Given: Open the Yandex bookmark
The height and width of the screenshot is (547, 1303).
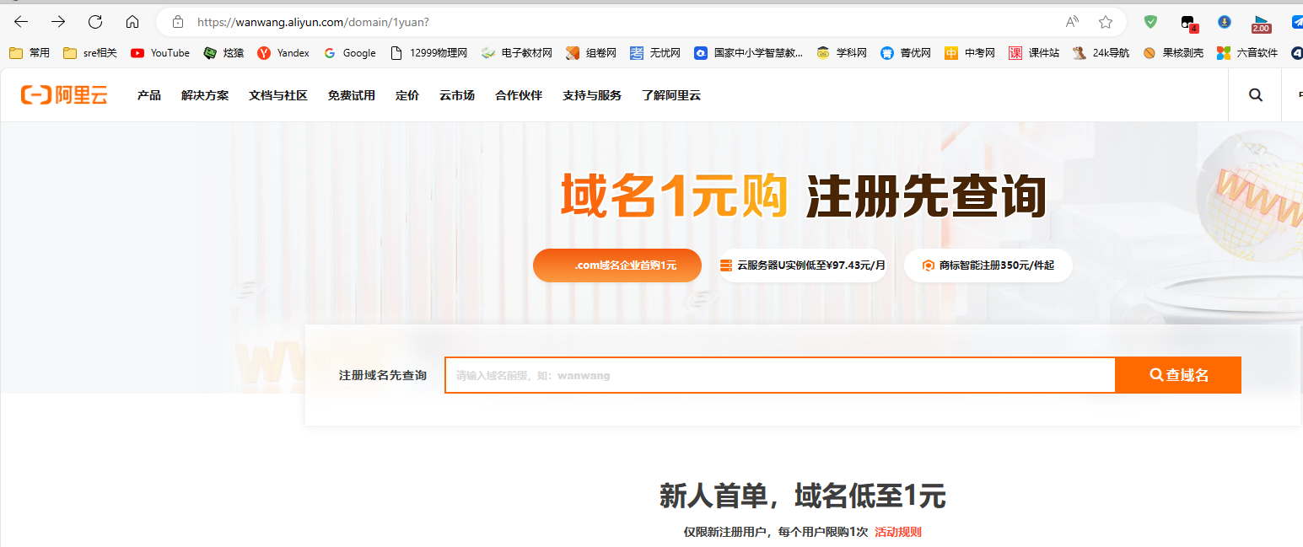Looking at the screenshot, I should (x=283, y=52).
